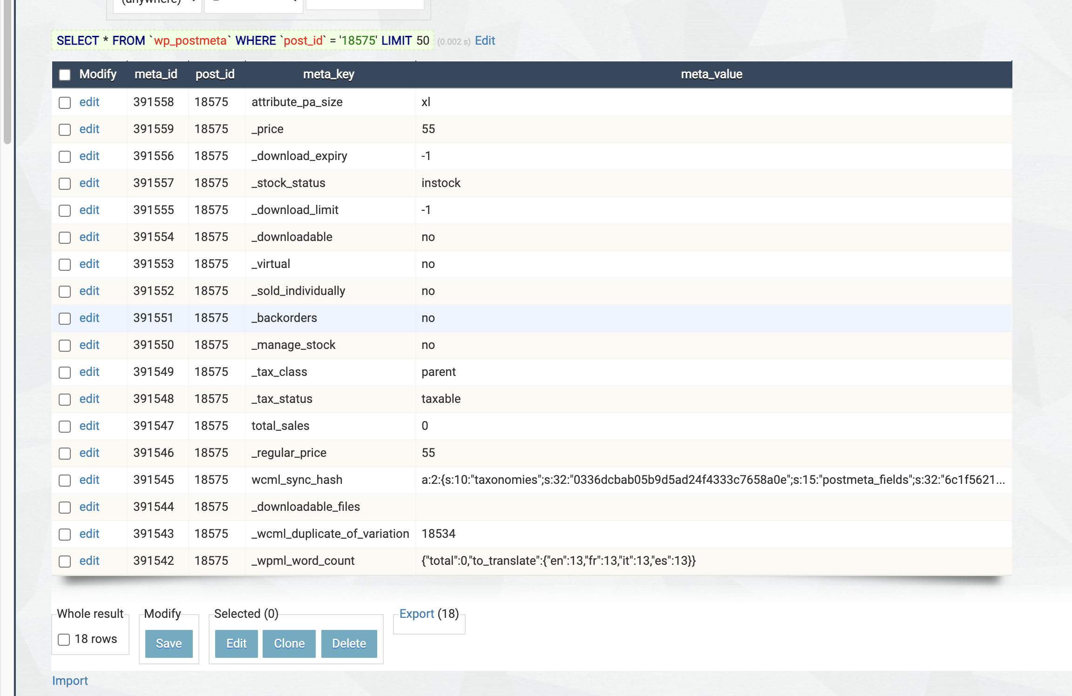Sort by the post_id column header

(x=215, y=74)
